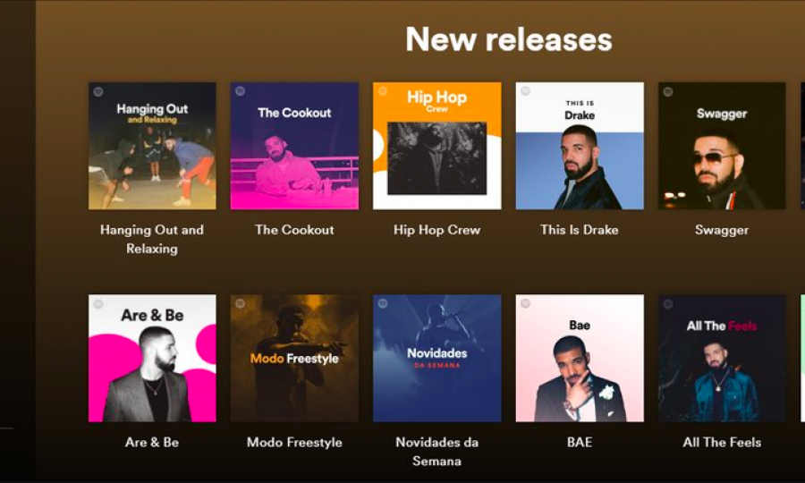Select the Hip Hop Crew cover art
The width and height of the screenshot is (805, 483).
[436, 146]
